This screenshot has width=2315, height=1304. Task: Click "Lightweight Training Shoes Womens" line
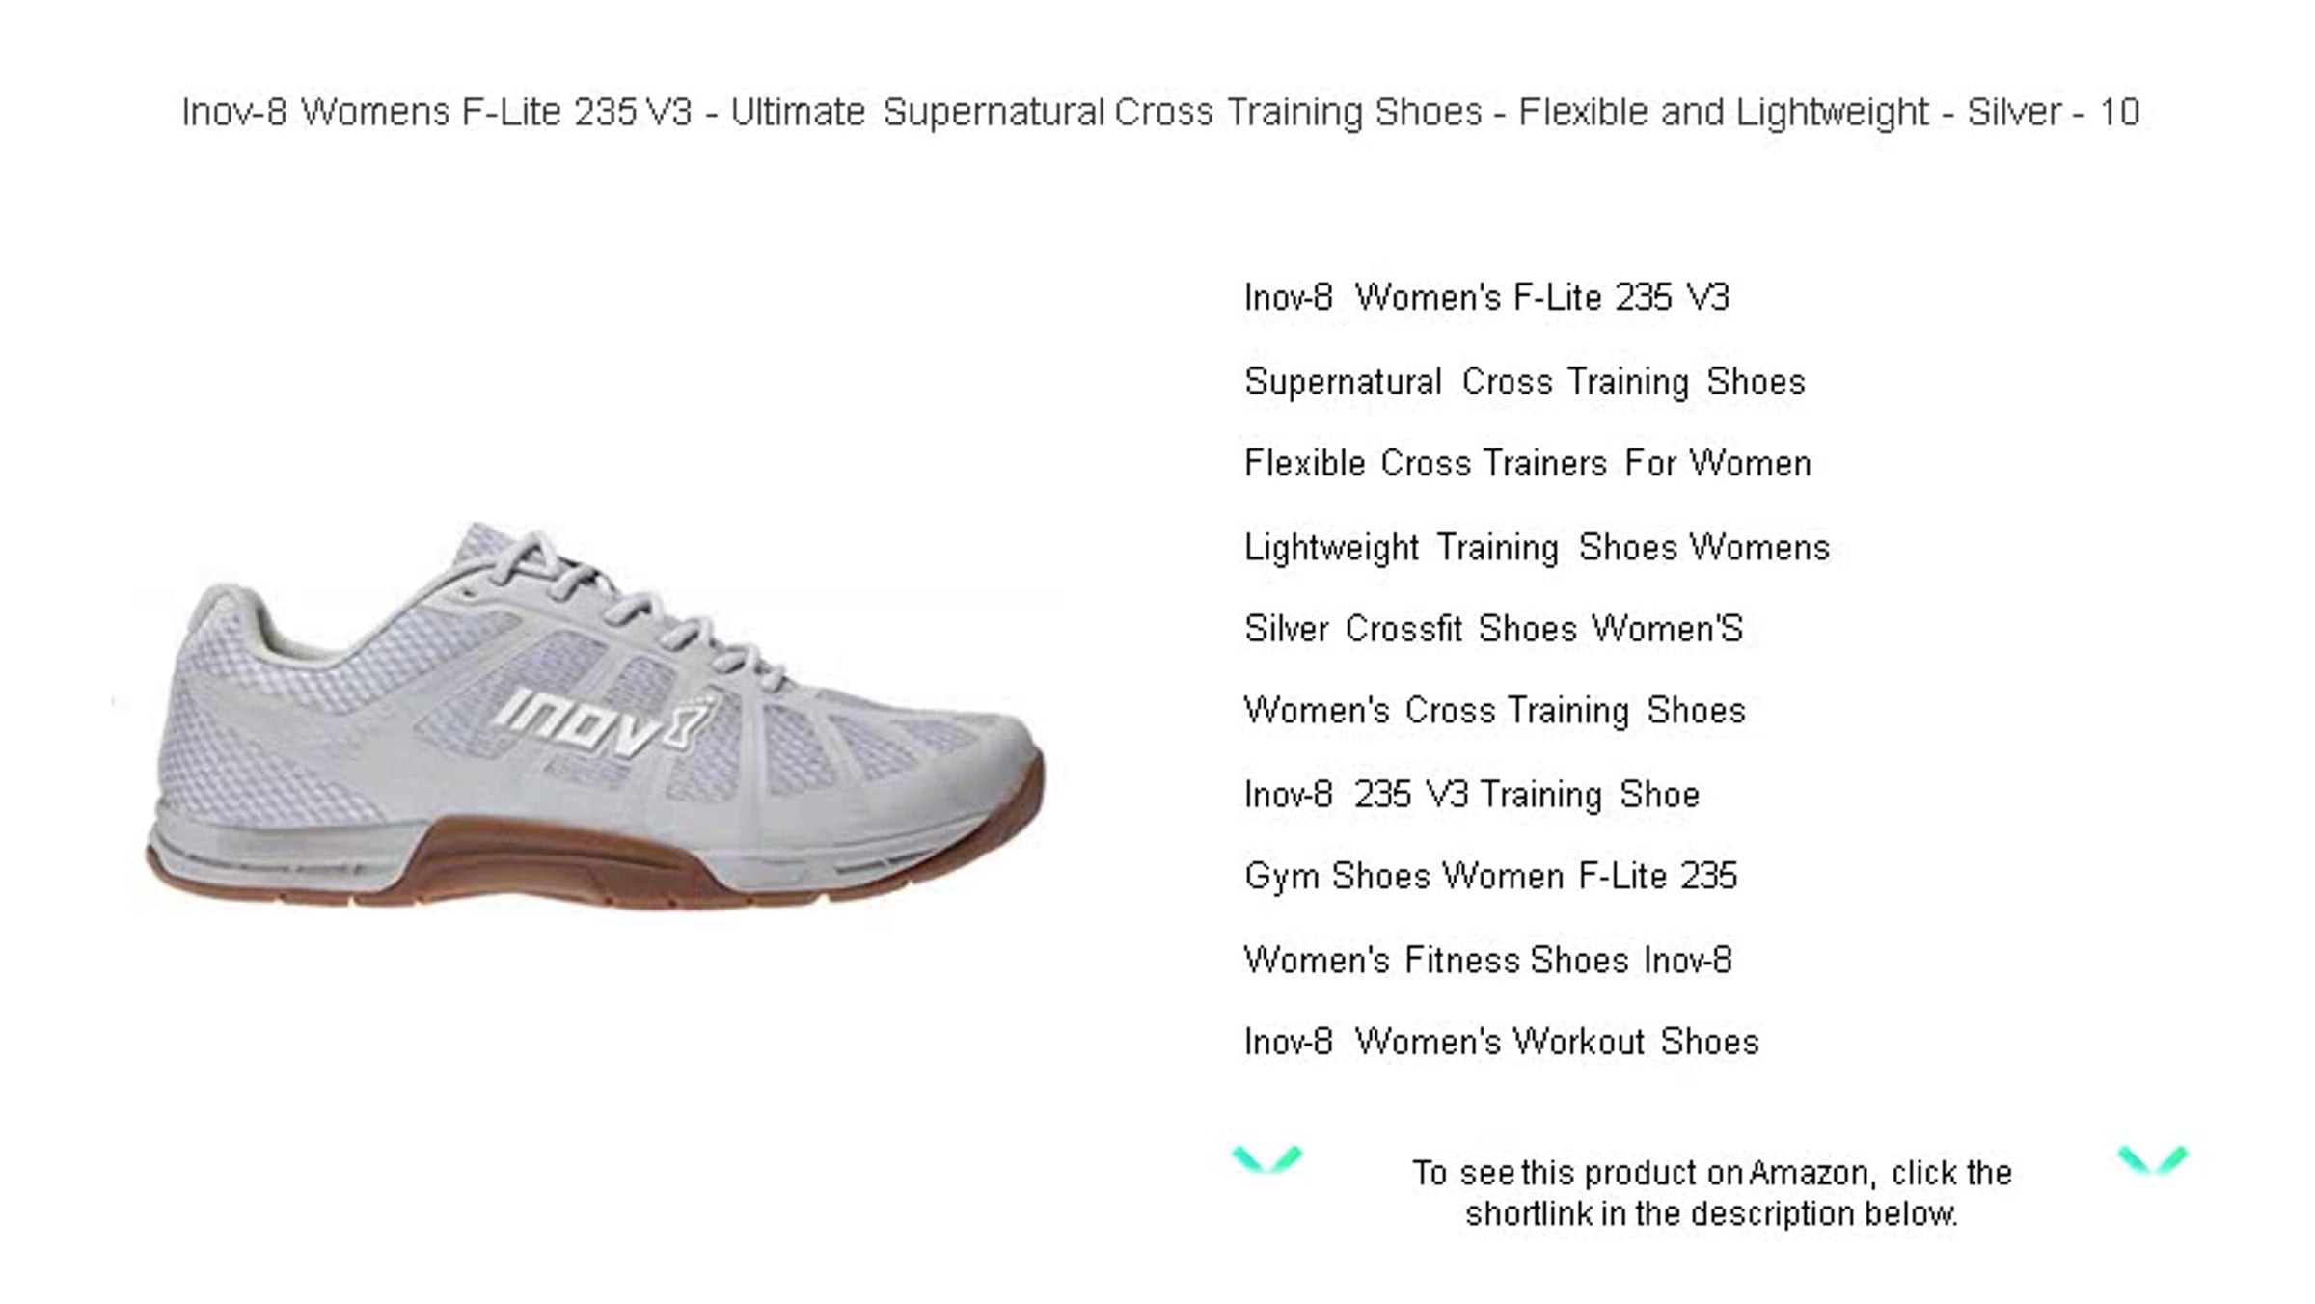pos(1537,548)
